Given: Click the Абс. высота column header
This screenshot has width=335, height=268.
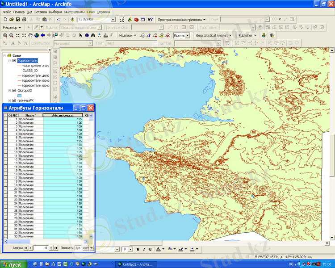Looking at the screenshot, I should (x=63, y=115).
